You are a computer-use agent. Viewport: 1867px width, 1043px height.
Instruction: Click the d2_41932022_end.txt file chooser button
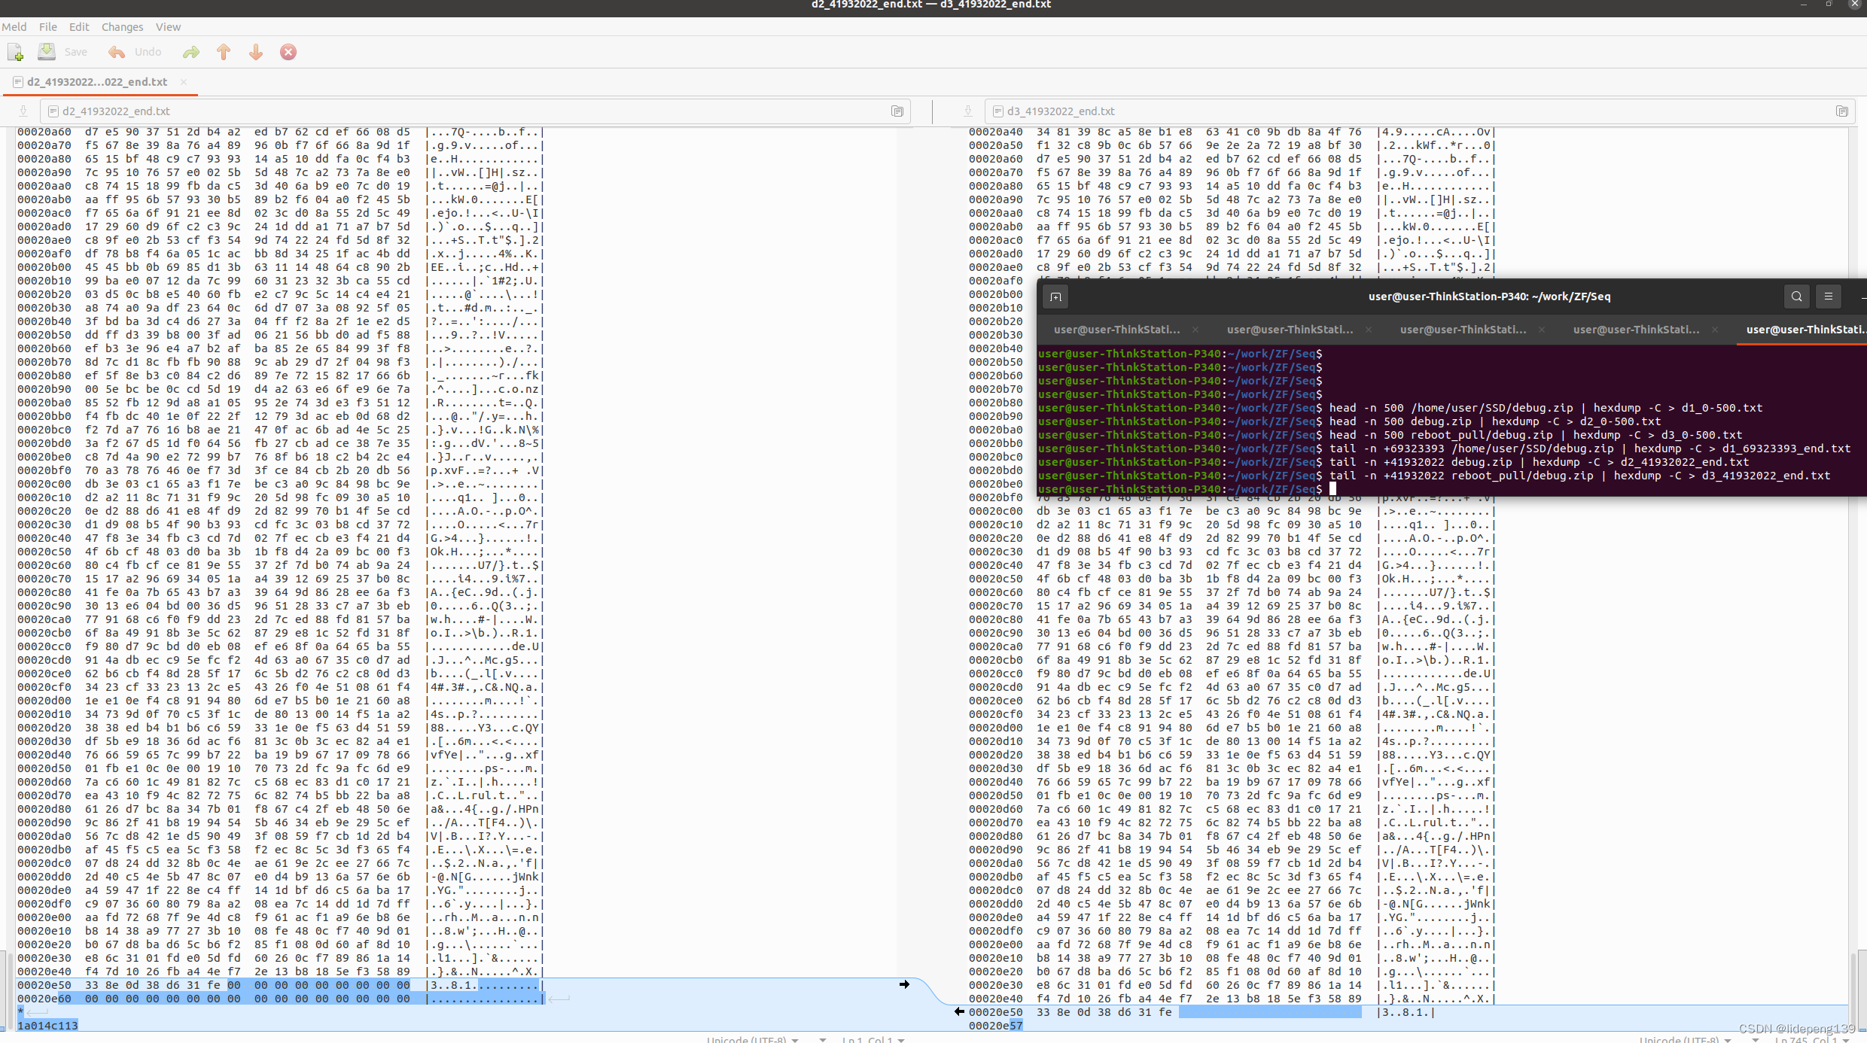pyautogui.click(x=117, y=111)
